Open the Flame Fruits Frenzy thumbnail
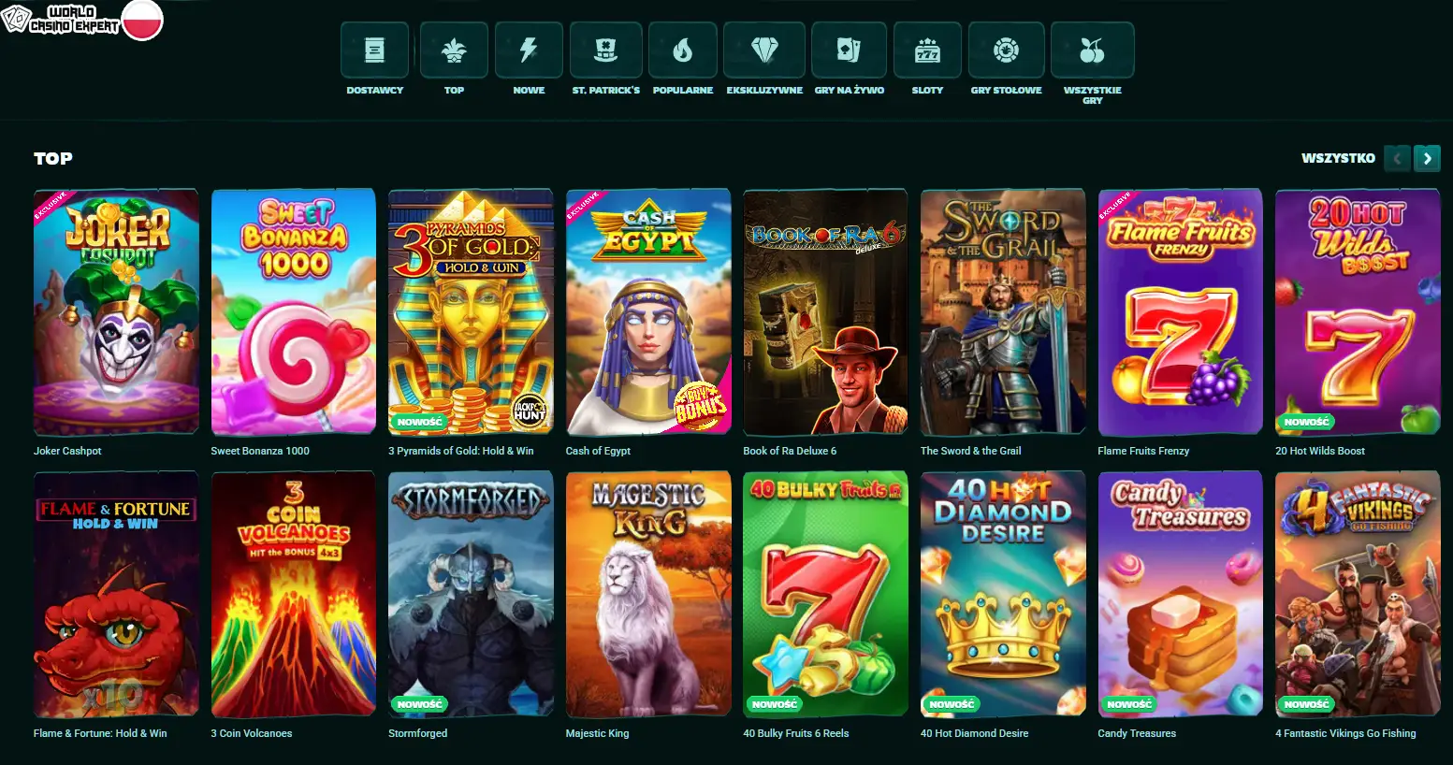Screen dimensions: 1453x765 1181,312
